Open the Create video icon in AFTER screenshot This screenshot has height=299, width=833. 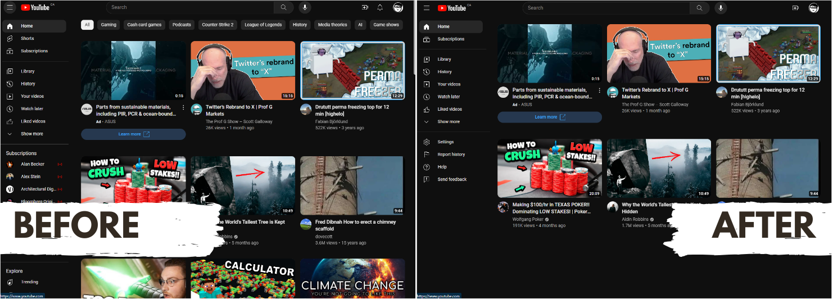795,8
